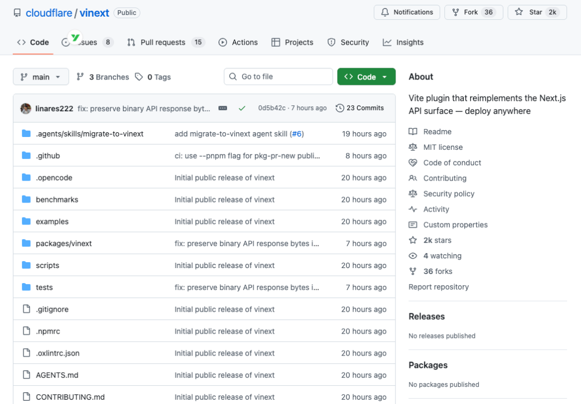
Task: Click the Activity pulse icon
Action: pyautogui.click(x=412, y=209)
